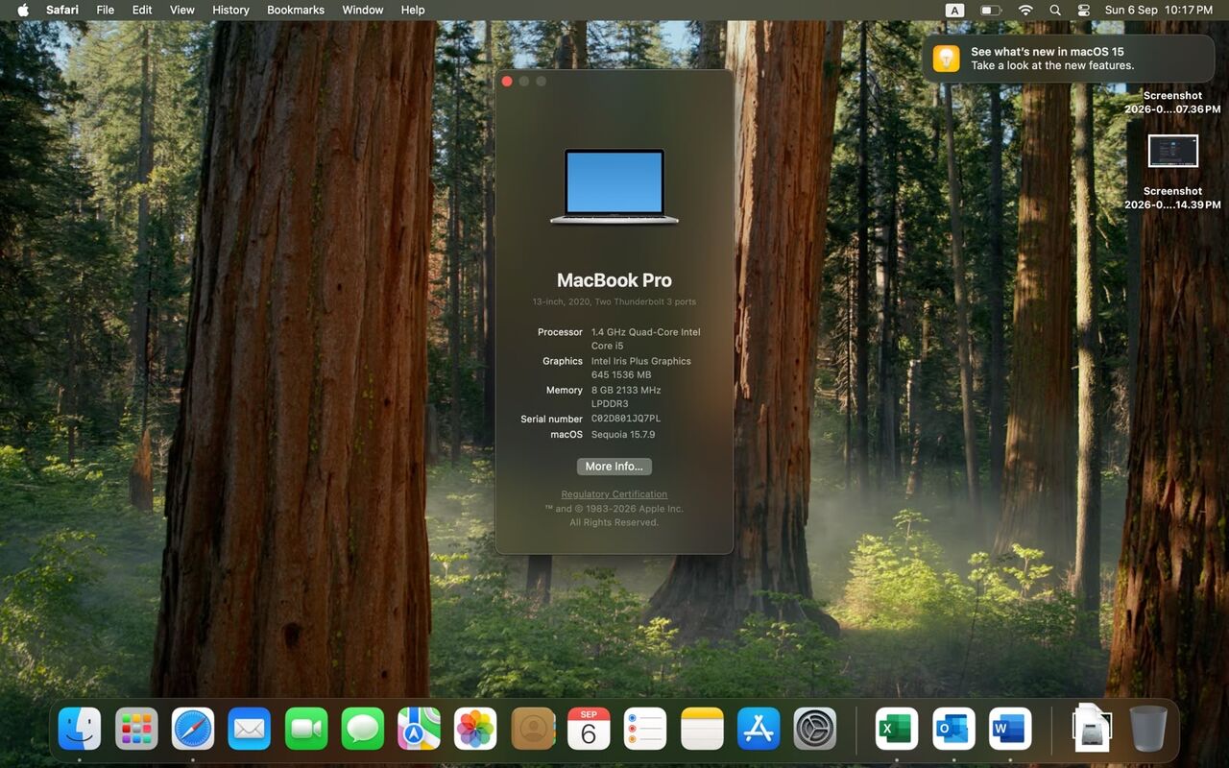This screenshot has height=768, width=1229.
Task: Open Photos app in Dock
Action: coord(475,729)
